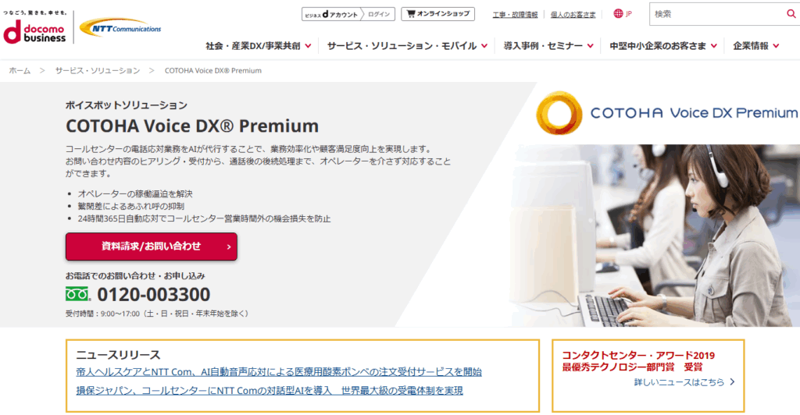Open the オンラインショップ cart button
Image resolution: width=800 pixels, height=415 pixels.
437,14
